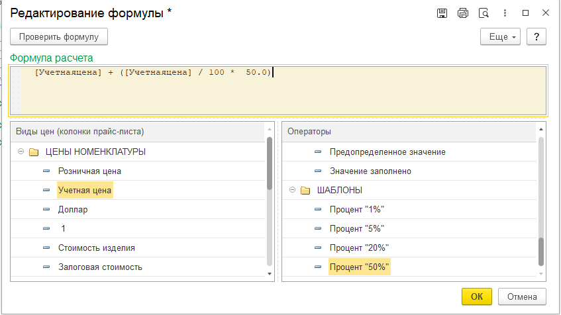Image resolution: width=561 pixels, height=315 pixels.
Task: Open the Еще dropdown menu
Action: [x=500, y=37]
